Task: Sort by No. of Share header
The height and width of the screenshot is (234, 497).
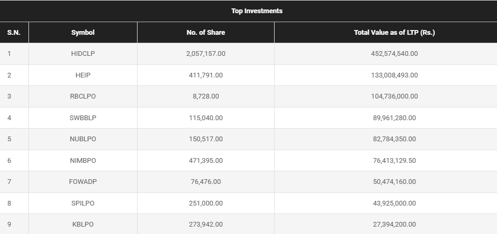Action: click(206, 33)
